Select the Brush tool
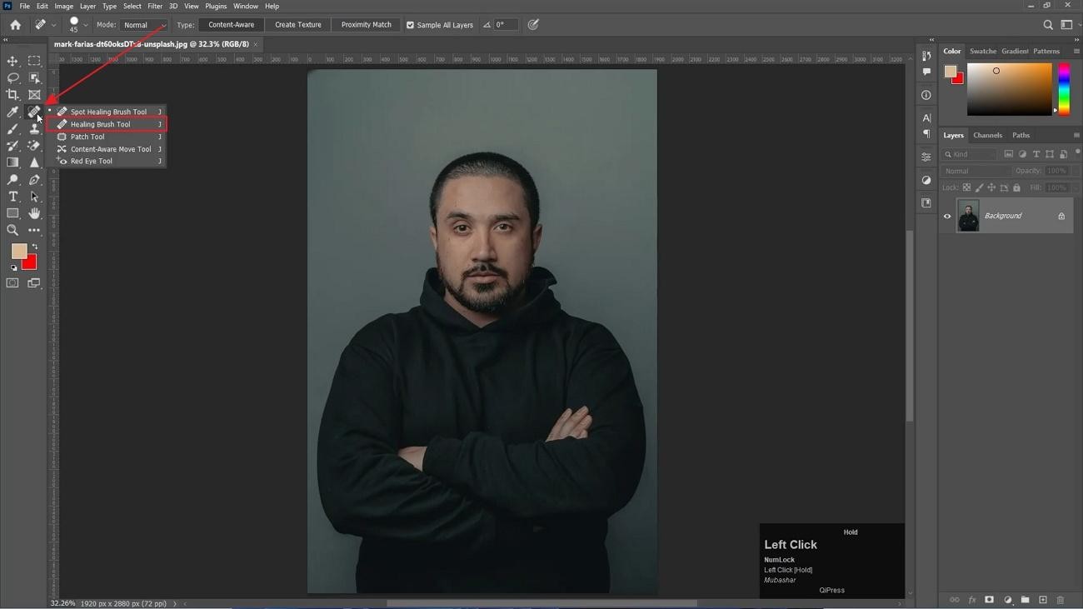Image resolution: width=1083 pixels, height=609 pixels. 12,129
